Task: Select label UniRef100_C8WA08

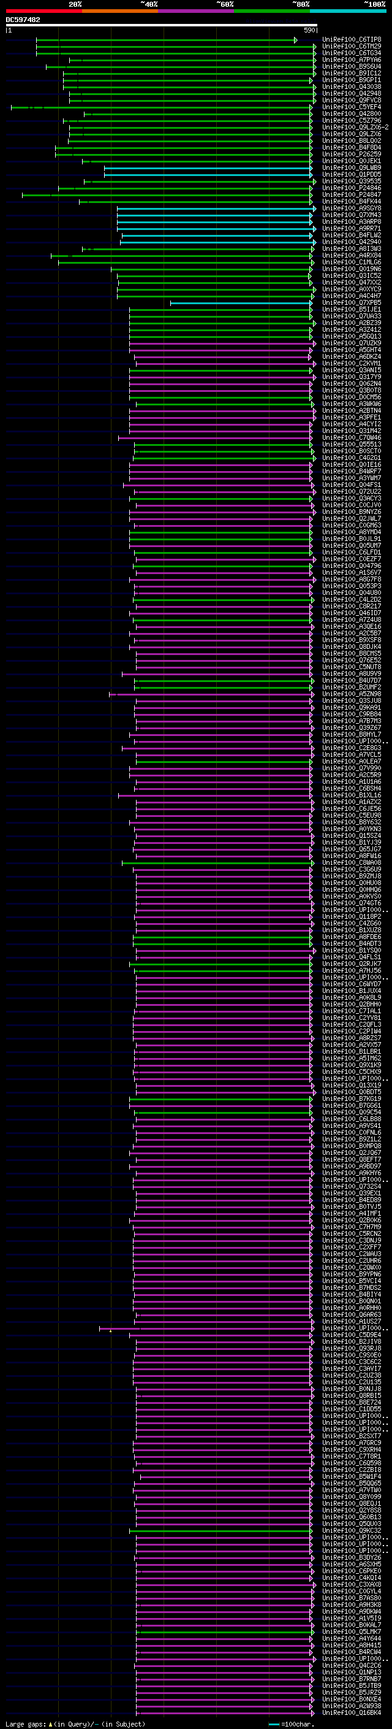Action: point(352,862)
